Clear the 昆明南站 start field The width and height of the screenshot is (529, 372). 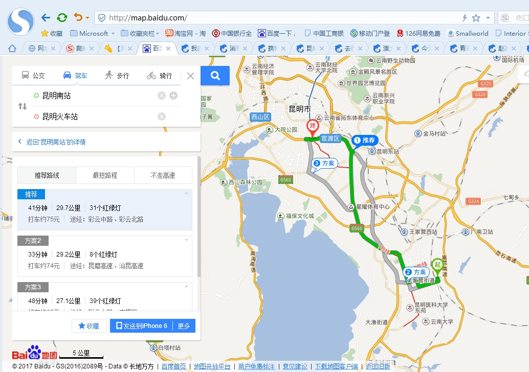point(162,96)
